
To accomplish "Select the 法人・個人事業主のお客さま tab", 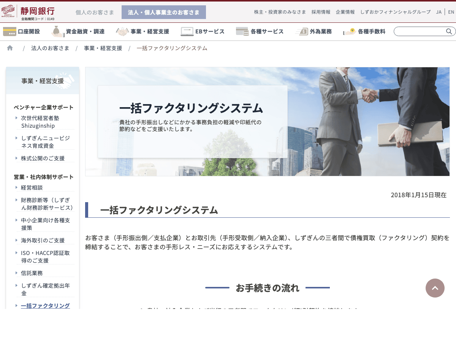I will (x=164, y=12).
